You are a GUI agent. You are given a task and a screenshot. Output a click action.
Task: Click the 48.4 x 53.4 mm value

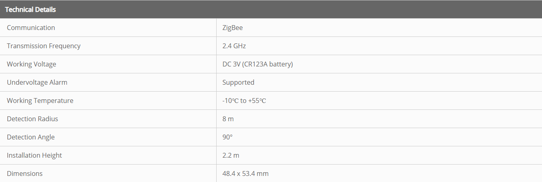(245, 173)
